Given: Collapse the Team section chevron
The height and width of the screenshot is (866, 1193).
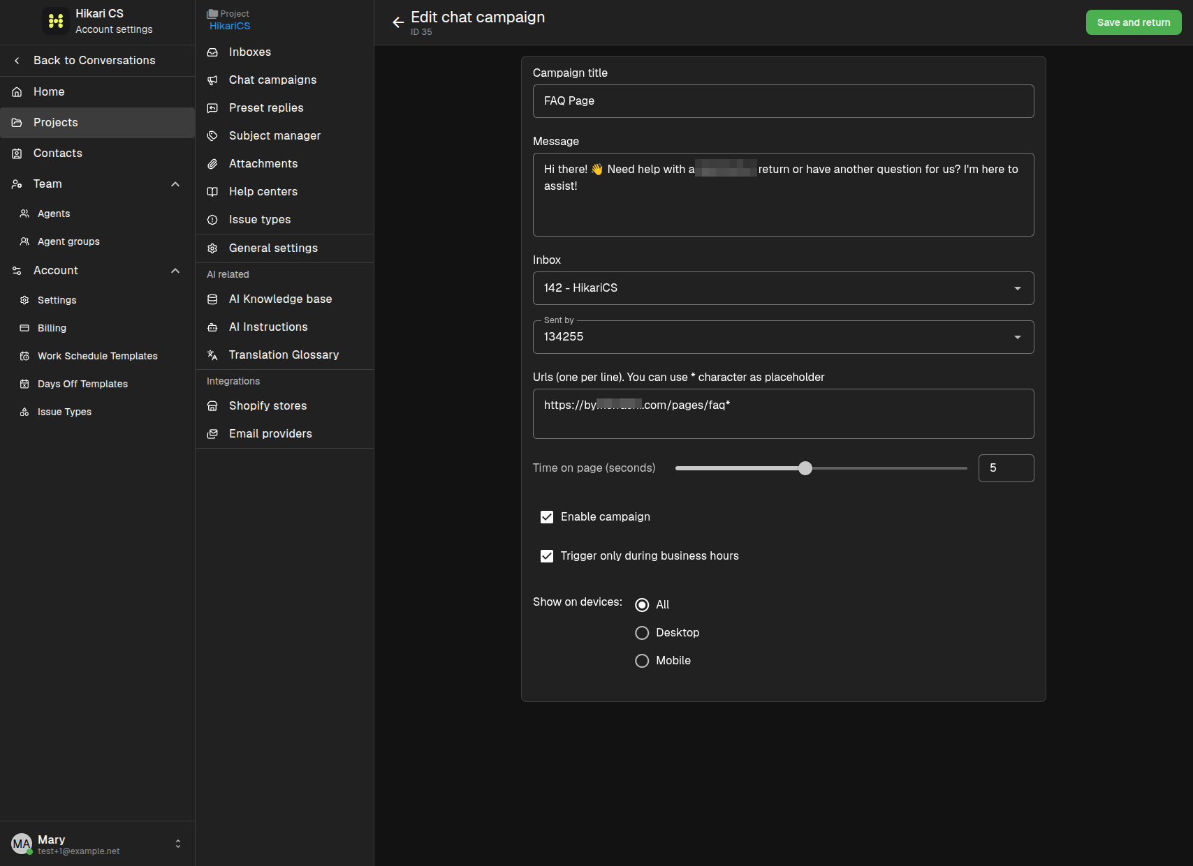Looking at the screenshot, I should click(x=175, y=184).
